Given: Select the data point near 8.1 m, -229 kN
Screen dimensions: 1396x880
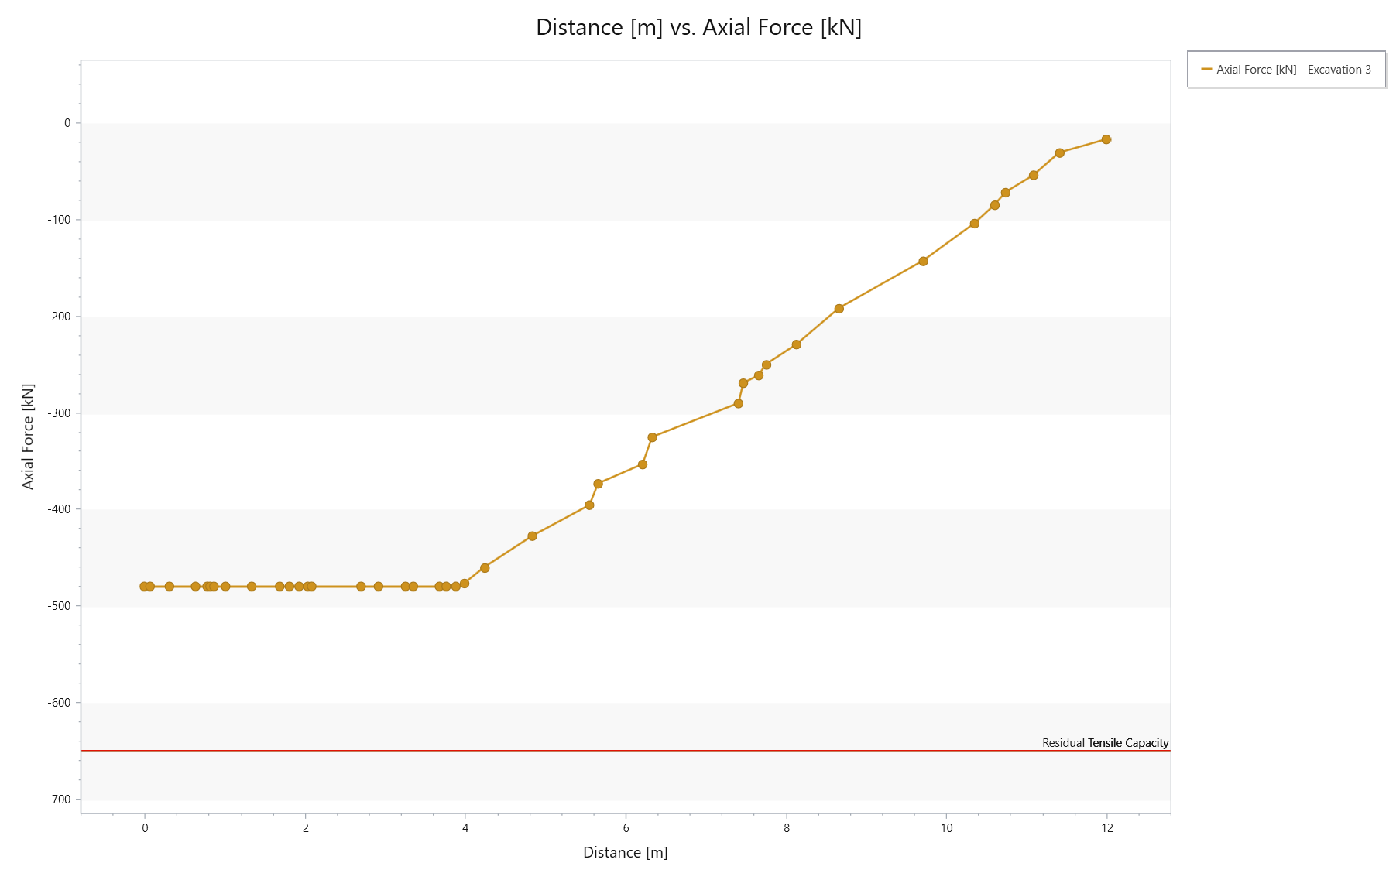Looking at the screenshot, I should click(797, 344).
